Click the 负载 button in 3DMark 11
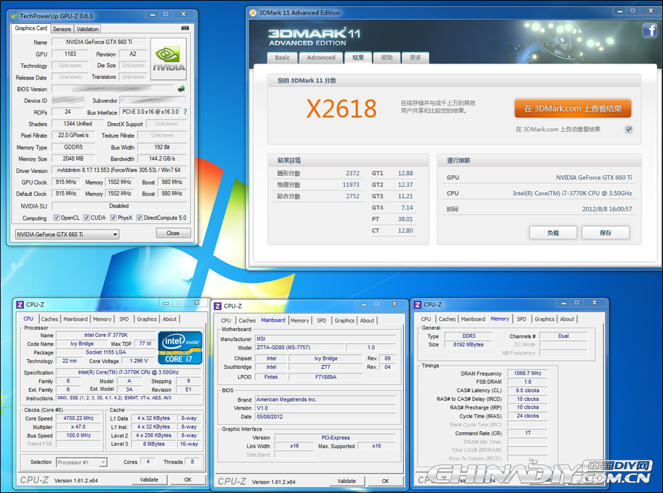 pyautogui.click(x=553, y=233)
